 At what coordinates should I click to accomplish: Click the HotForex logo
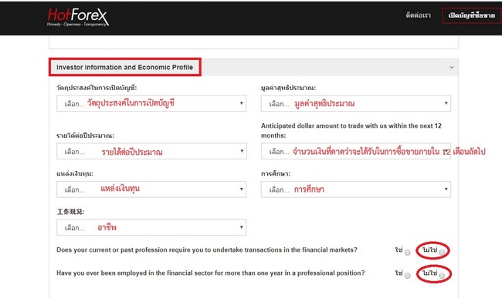point(78,17)
